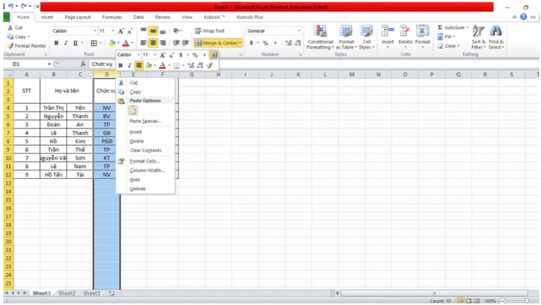Open the font name dropdown in the ribbon
541x305 pixels.
tap(95, 31)
